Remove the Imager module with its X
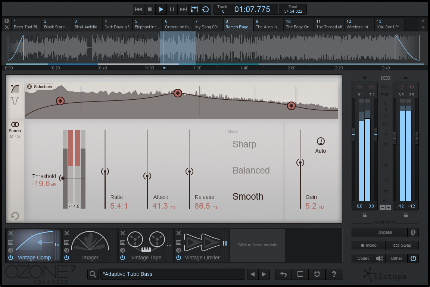430x287 pixels. 66,233
